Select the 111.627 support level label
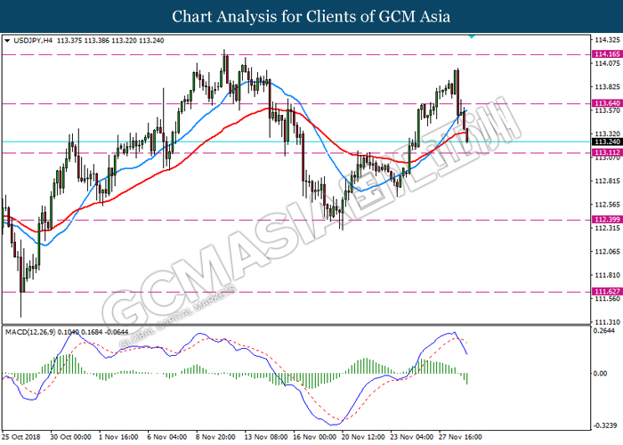This screenshot has width=623, height=445. (x=606, y=292)
